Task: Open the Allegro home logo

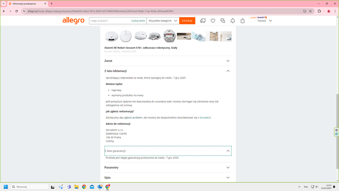Action: (73, 21)
